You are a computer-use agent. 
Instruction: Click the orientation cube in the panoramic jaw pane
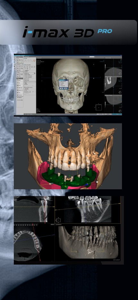(58, 220)
